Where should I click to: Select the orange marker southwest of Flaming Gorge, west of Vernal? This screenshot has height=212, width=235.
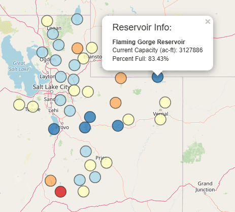click(x=116, y=102)
